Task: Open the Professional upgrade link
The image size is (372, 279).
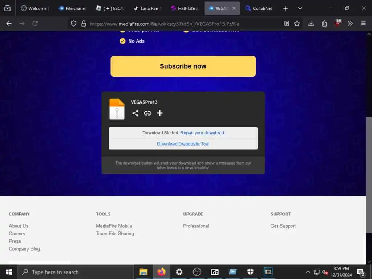Action: pos(196,226)
